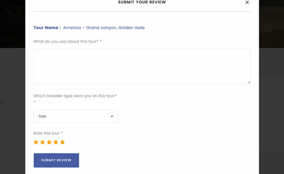Click the "What do you say about this tour?" label
284x174 pixels.
[x=66, y=41]
